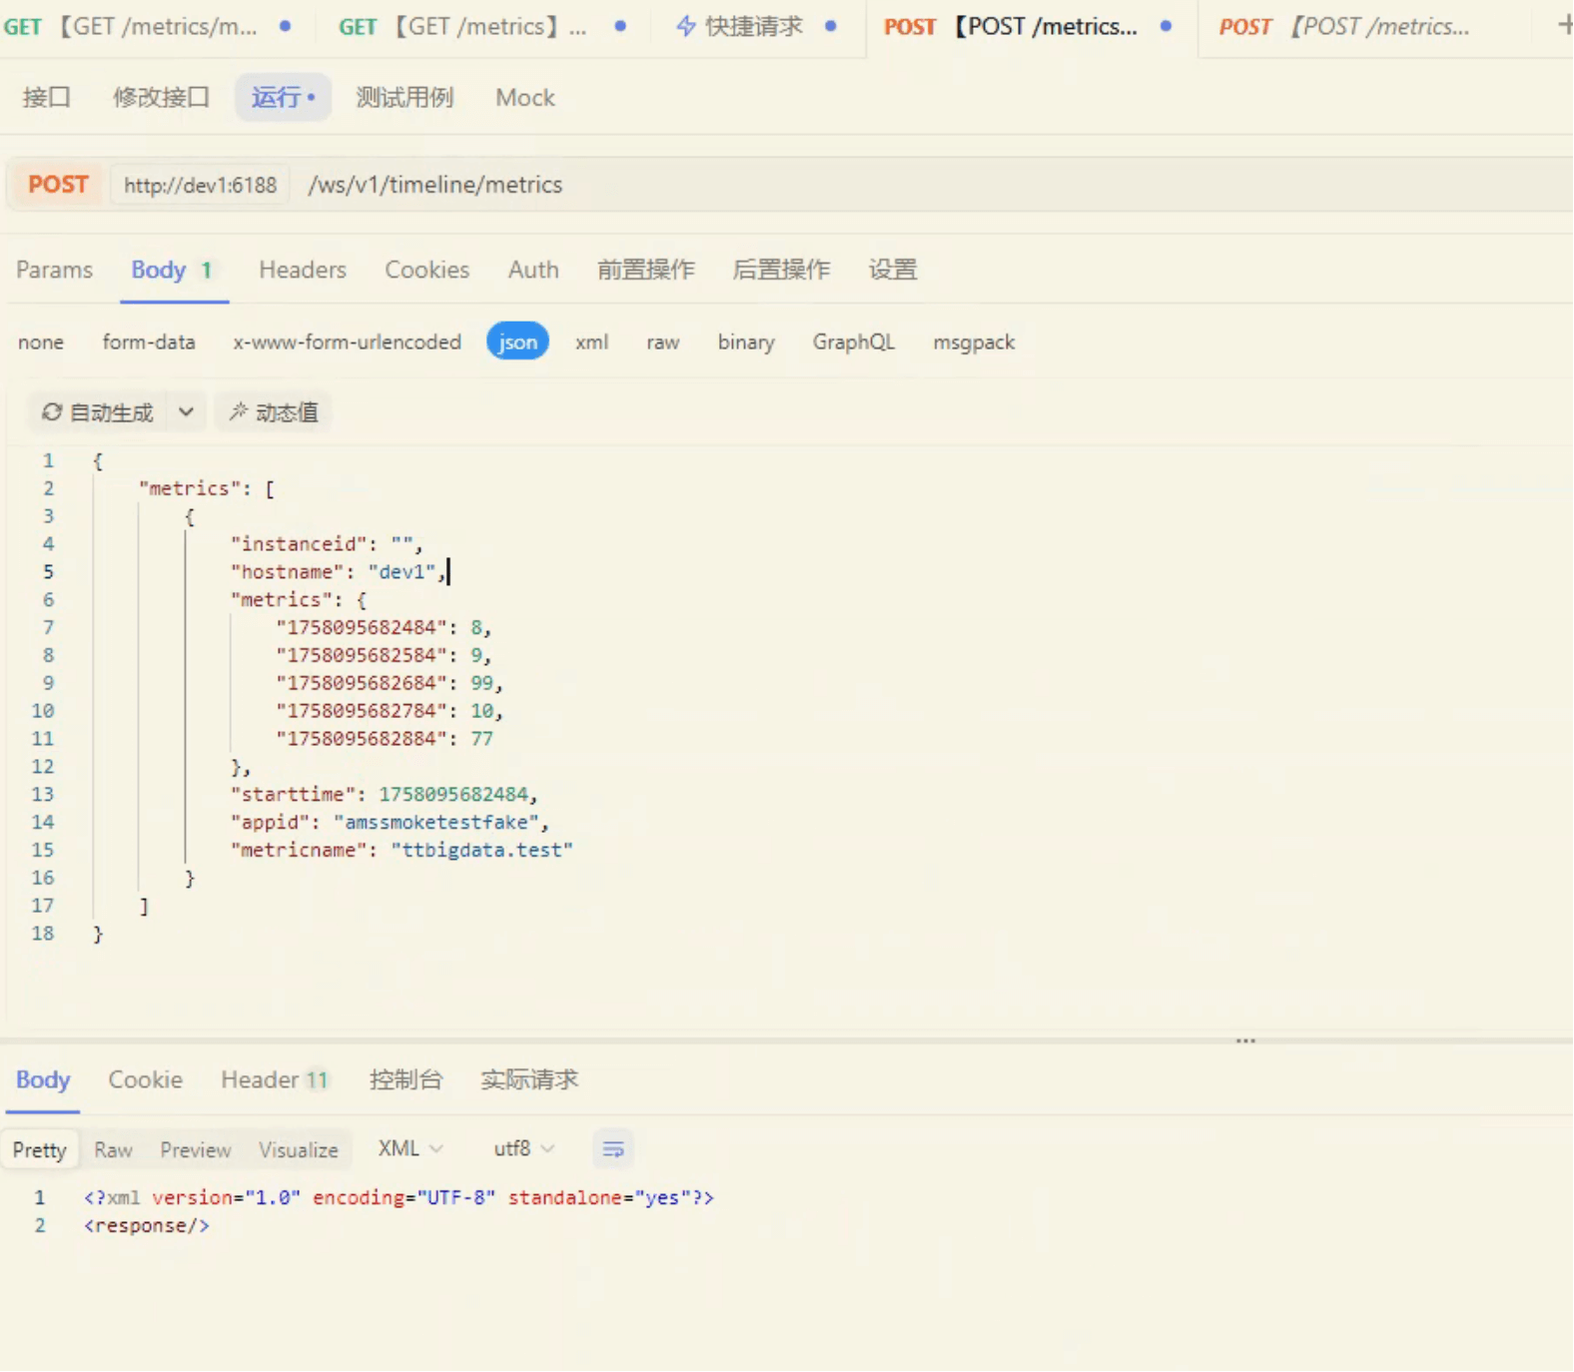Select the GraphQL body type
The image size is (1574, 1372).
pos(853,343)
